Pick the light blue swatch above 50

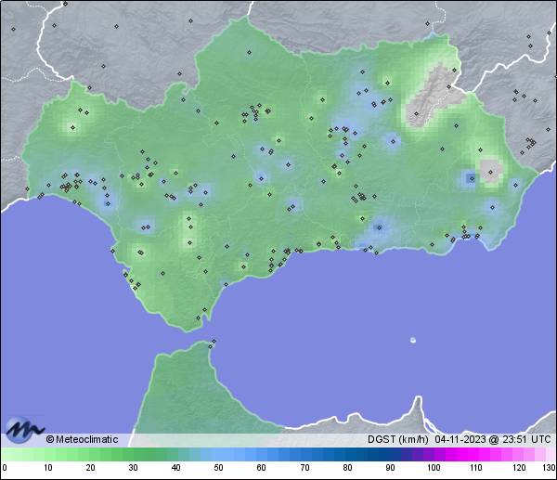pyautogui.click(x=218, y=454)
